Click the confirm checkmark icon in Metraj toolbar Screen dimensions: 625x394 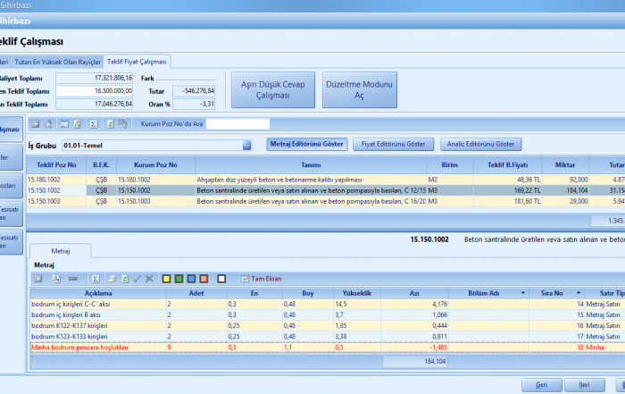[137, 279]
